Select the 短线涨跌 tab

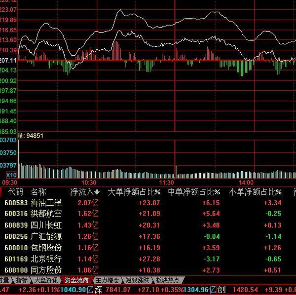138,280
